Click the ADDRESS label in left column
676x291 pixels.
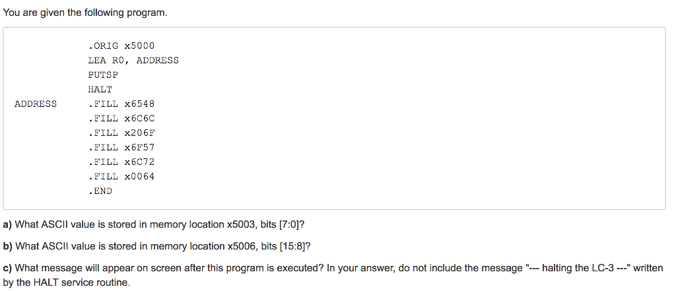click(x=36, y=104)
